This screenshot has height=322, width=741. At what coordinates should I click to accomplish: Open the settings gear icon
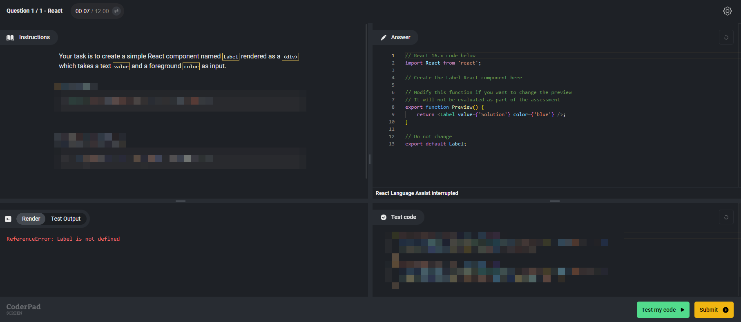click(727, 11)
